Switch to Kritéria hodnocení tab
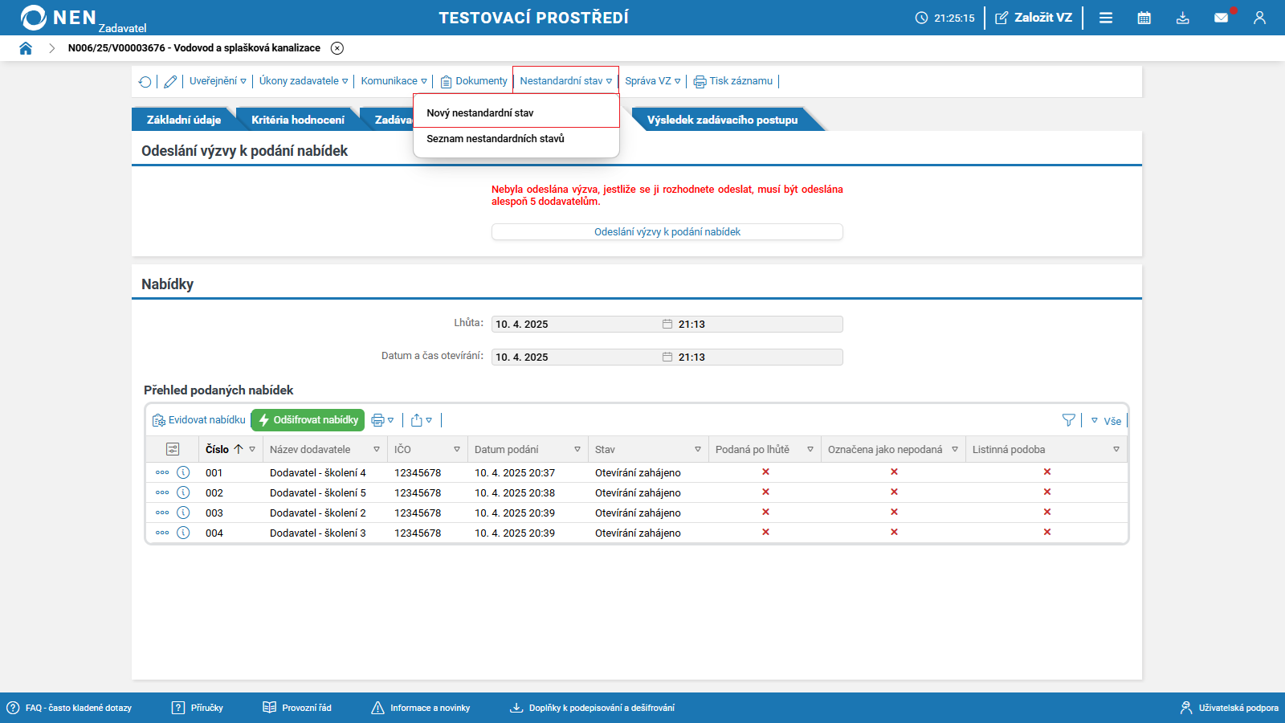Screen dimensions: 1285x723 click(298, 120)
